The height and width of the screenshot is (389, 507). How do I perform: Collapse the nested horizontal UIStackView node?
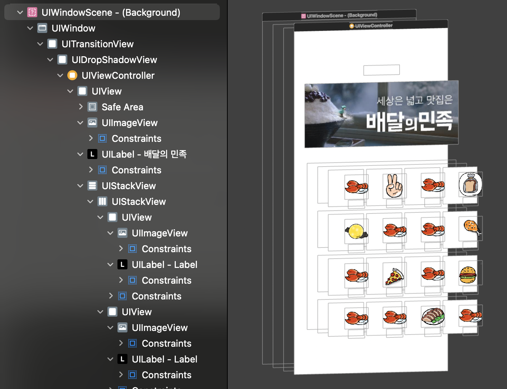coord(90,202)
